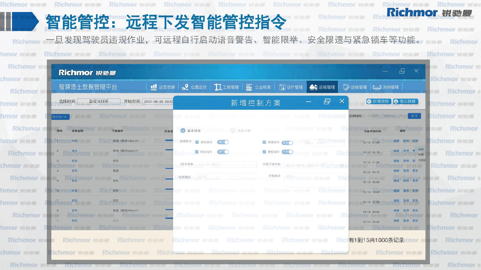The width and height of the screenshot is (481, 270).
Task: Close the 新增控制方案 dialog
Action: (342, 101)
